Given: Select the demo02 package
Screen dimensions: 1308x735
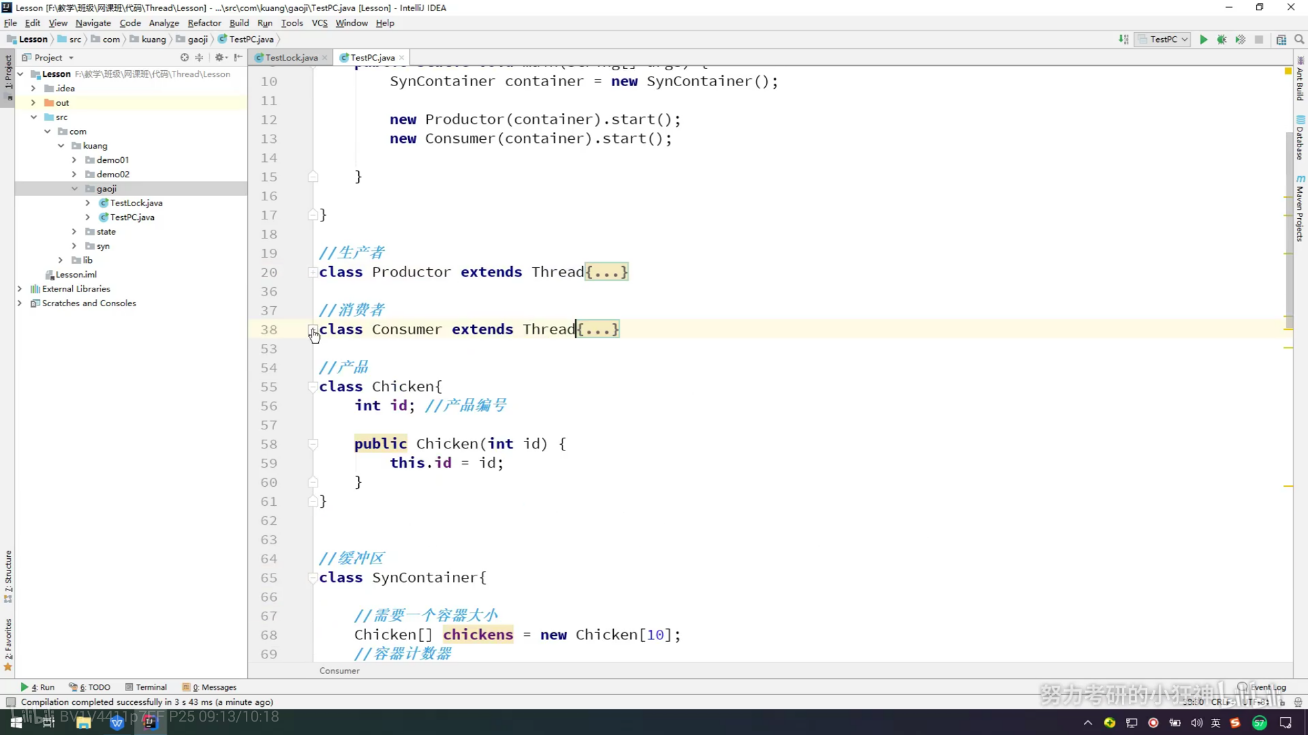Looking at the screenshot, I should point(112,174).
